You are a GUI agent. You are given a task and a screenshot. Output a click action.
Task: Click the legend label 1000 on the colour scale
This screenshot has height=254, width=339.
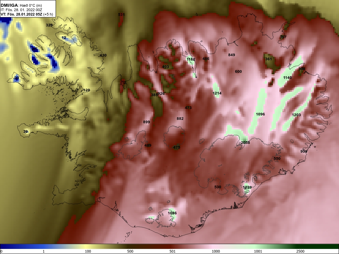[x=216, y=251]
